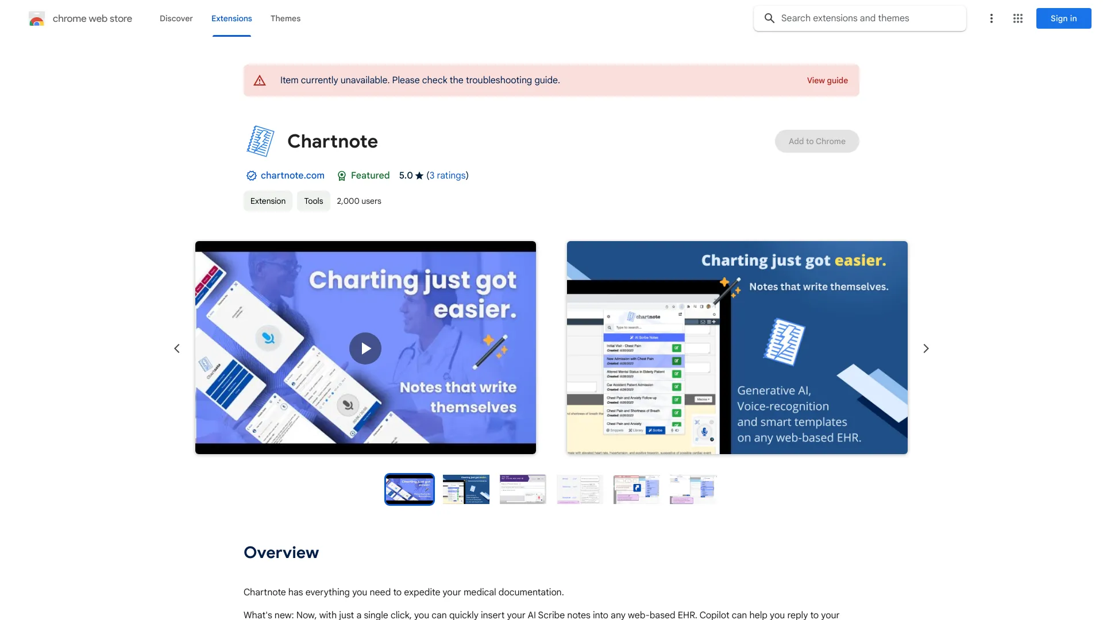Click the Google apps grid icon

click(1017, 18)
